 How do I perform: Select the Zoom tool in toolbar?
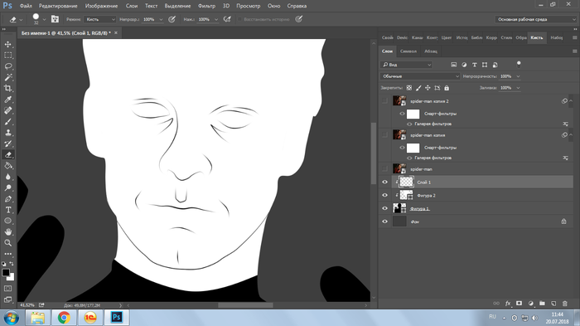click(7, 243)
